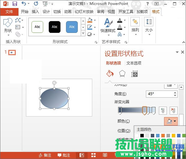The image size is (186, 159).
Task: Open the File (文件) tab
Action: [x=9, y=12]
